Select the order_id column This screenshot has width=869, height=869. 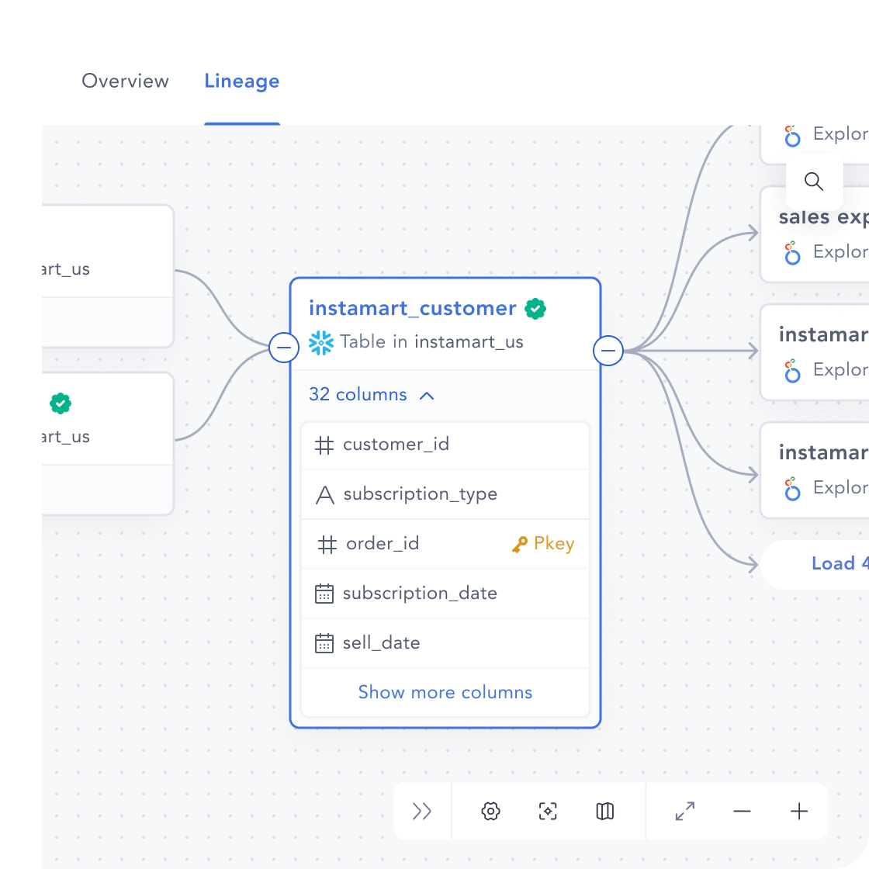(445, 544)
